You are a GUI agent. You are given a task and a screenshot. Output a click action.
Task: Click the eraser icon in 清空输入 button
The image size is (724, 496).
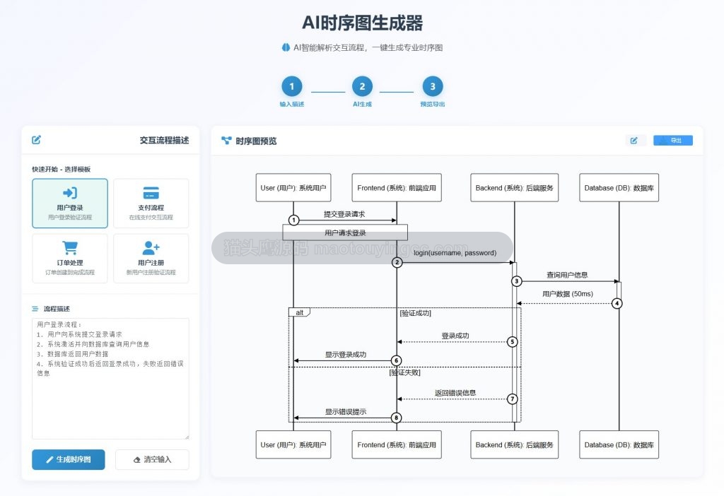pos(136,459)
